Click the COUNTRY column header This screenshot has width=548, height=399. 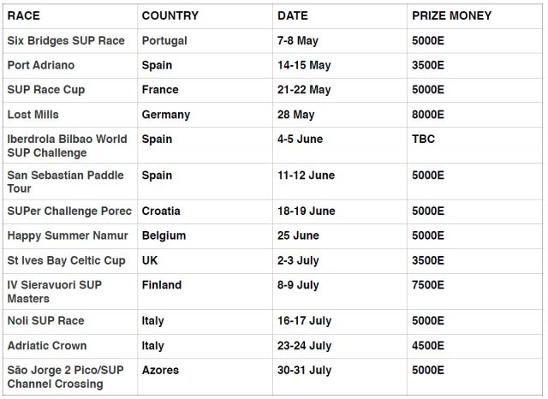pos(170,15)
